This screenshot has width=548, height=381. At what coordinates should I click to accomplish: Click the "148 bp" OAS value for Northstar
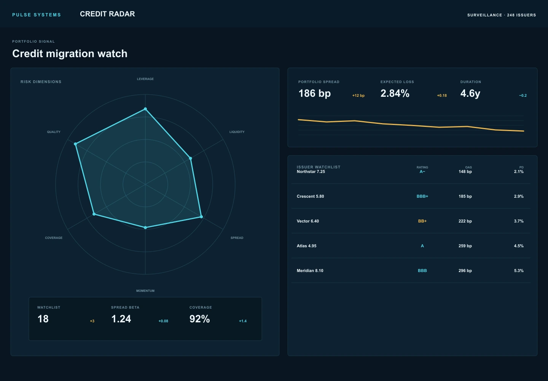465,172
